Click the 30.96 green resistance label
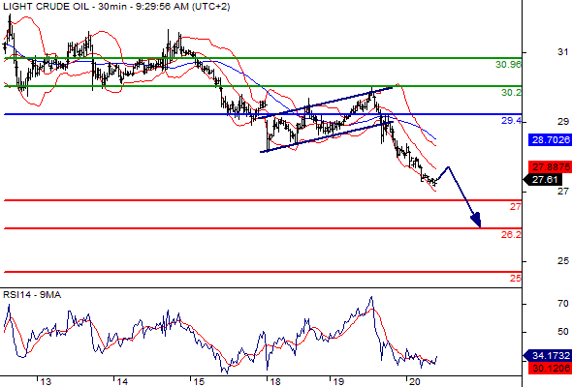 (508, 65)
